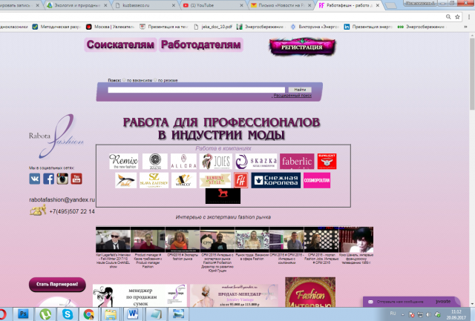Switch to the YouTube tab
This screenshot has height=321, width=475.
(x=213, y=5)
